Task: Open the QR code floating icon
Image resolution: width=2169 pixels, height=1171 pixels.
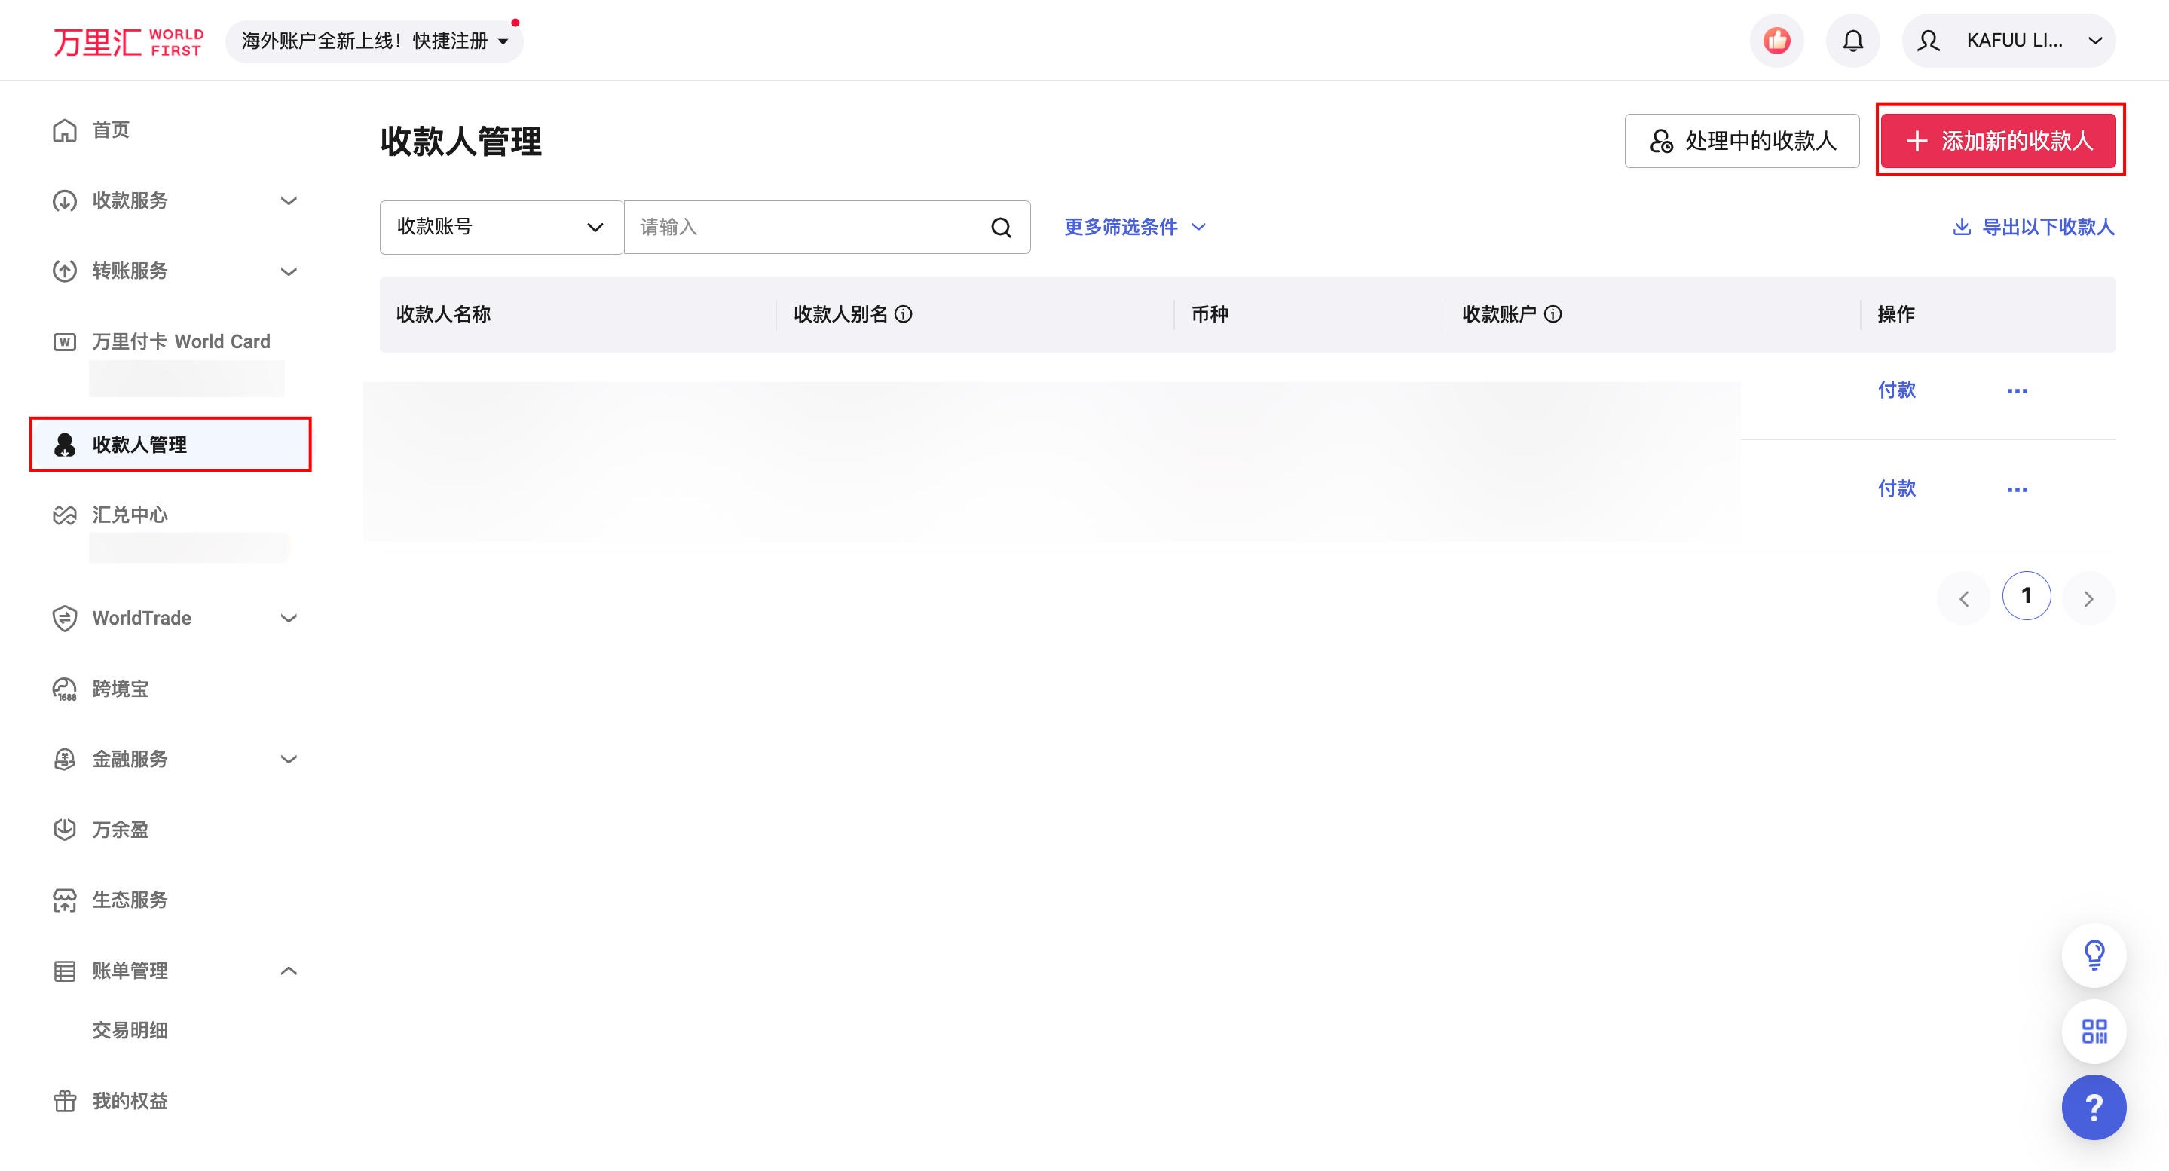Action: (x=2094, y=1030)
